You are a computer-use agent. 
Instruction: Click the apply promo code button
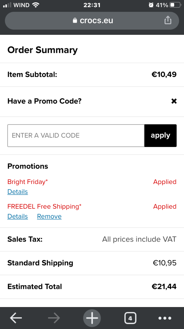pos(161,135)
